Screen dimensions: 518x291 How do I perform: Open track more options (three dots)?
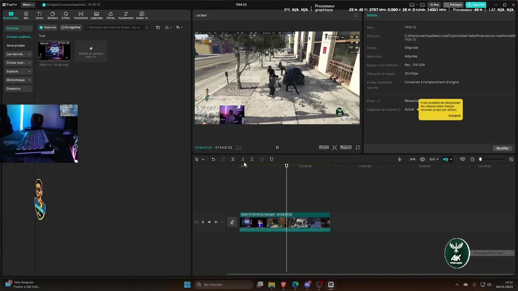click(222, 222)
